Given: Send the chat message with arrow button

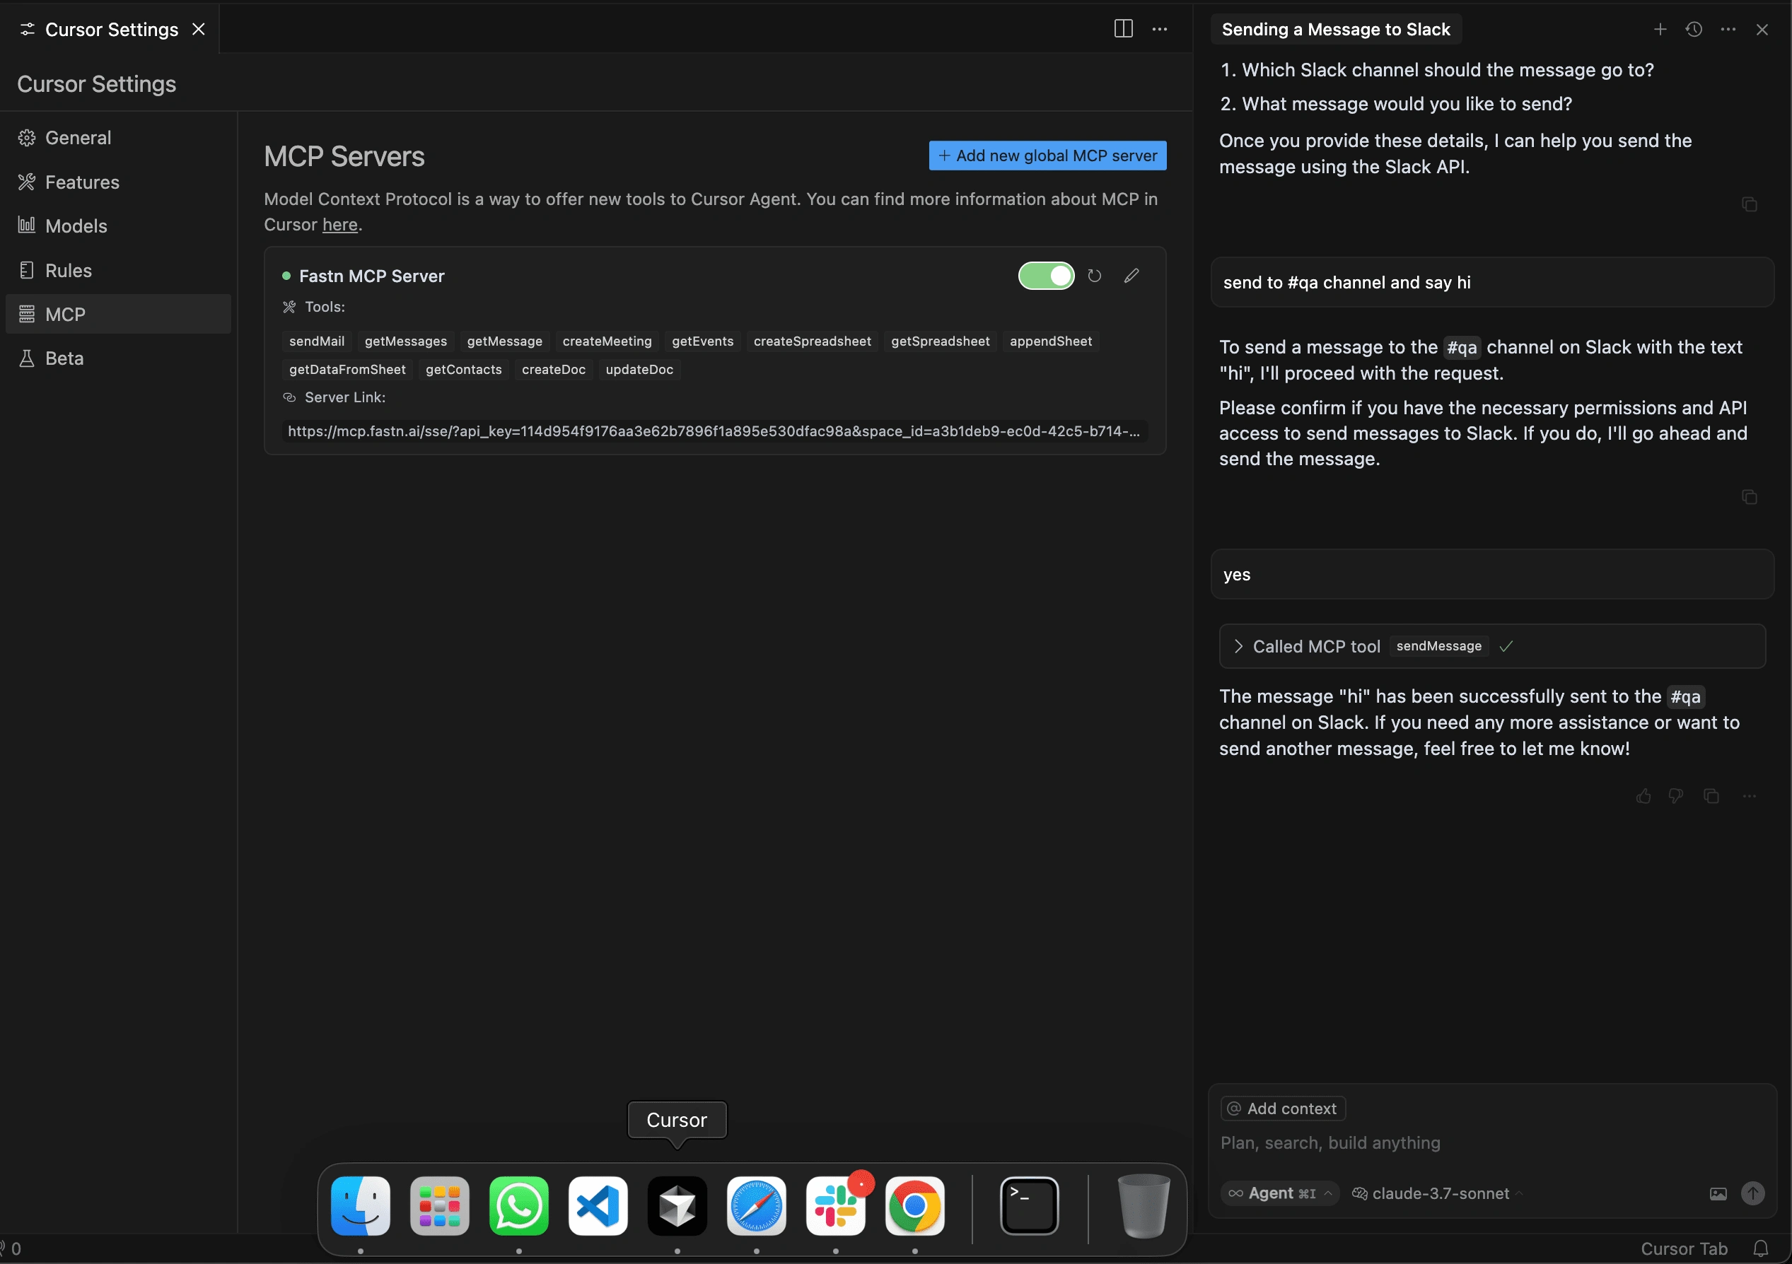Looking at the screenshot, I should [x=1752, y=1193].
